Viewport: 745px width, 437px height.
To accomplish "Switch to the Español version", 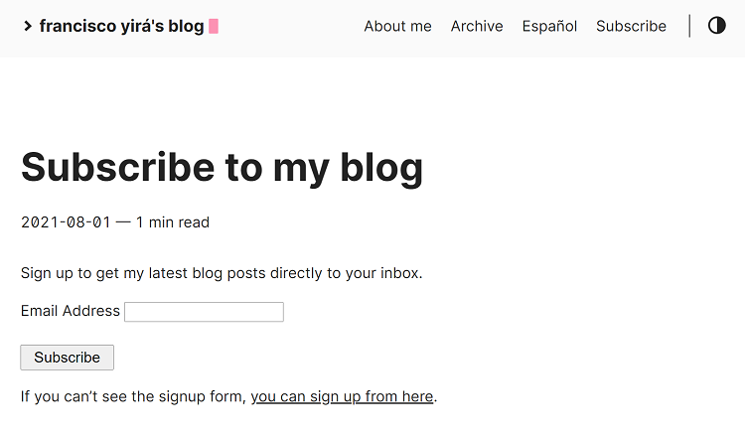I will click(549, 27).
